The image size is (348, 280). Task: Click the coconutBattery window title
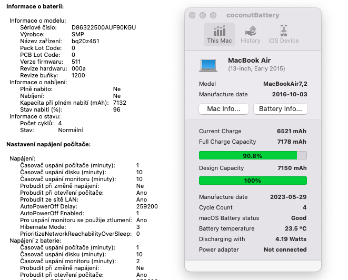(253, 15)
